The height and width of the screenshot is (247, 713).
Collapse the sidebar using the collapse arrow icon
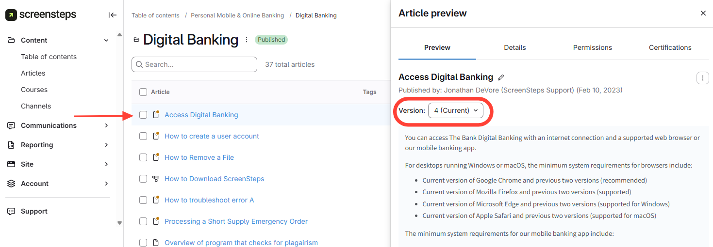[x=112, y=15]
